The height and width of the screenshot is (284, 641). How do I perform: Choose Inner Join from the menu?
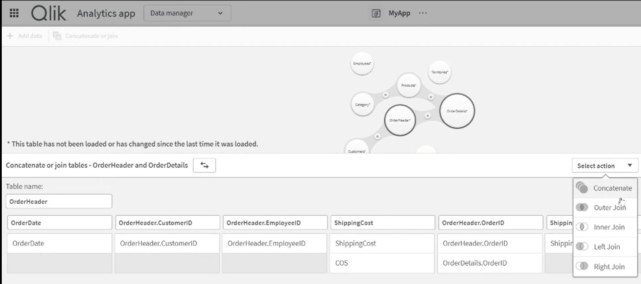point(611,227)
